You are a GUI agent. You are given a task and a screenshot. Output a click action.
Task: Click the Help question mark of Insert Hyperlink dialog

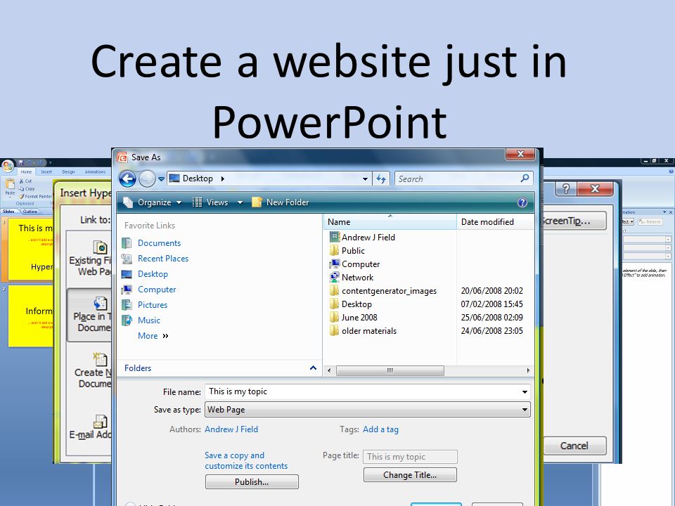[565, 189]
